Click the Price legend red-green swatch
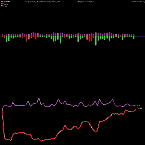Viewport: 145px width, 145px height. [x=2, y=6]
